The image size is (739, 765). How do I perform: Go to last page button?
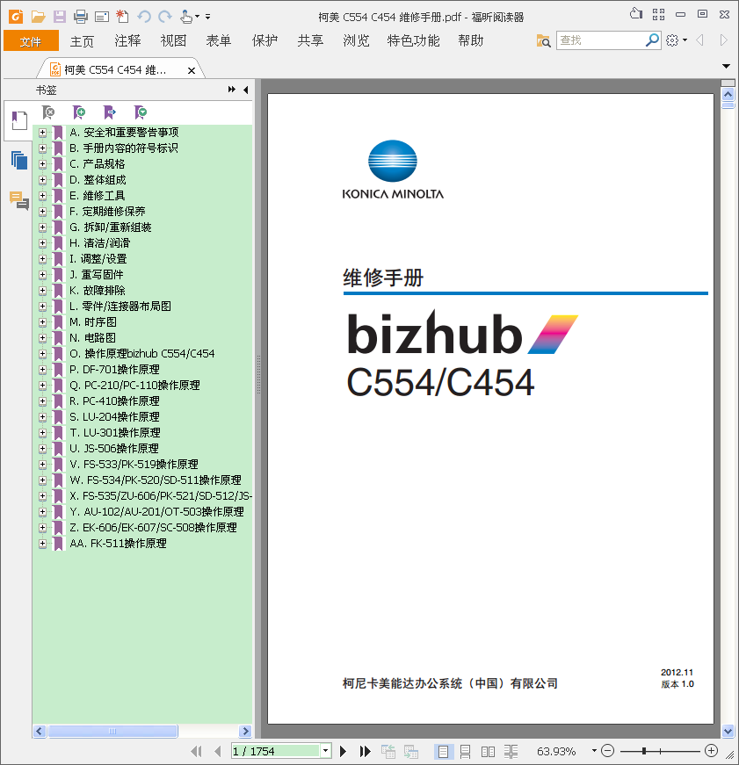366,751
